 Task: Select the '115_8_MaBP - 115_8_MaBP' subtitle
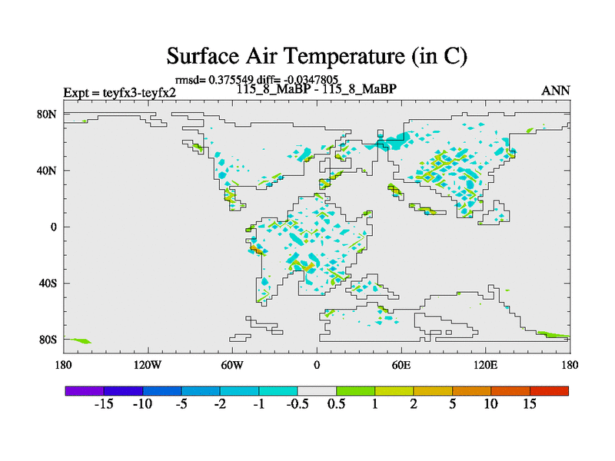(316, 89)
